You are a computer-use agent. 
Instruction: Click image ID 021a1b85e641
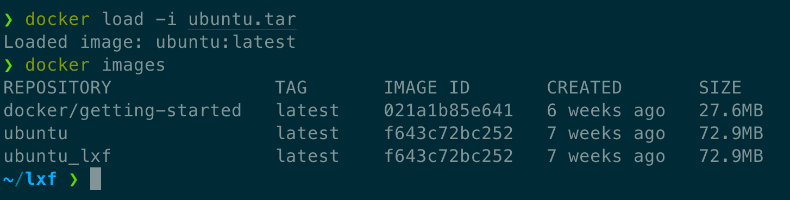coord(449,111)
